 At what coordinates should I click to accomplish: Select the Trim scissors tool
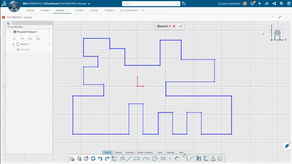tap(199, 159)
